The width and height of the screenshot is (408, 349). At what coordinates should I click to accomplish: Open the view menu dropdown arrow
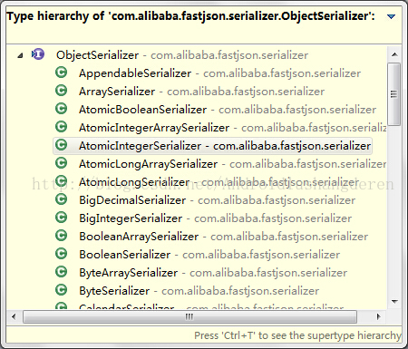pos(391,16)
